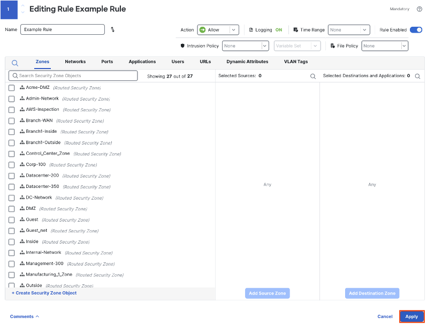Click the Selected Sources search icon
The height and width of the screenshot is (325, 427).
click(313, 76)
